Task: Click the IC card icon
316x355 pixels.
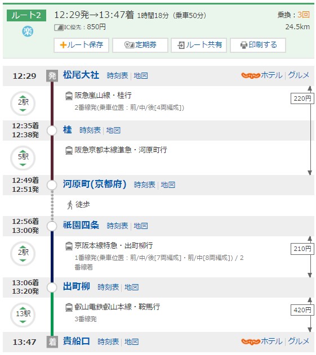Action: point(59,28)
